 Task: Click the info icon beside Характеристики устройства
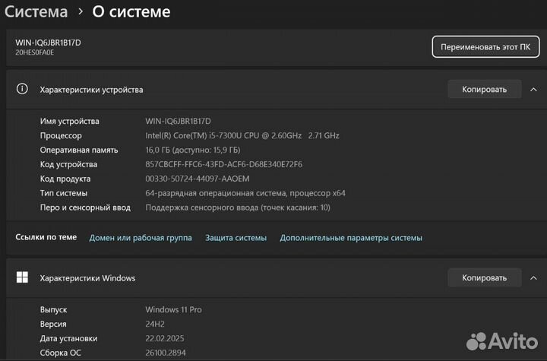23,89
